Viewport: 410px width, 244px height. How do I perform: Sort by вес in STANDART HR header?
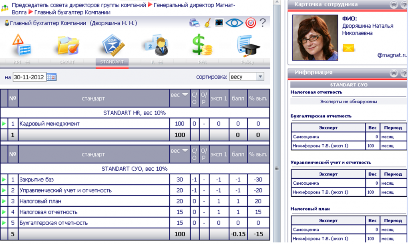point(179,95)
